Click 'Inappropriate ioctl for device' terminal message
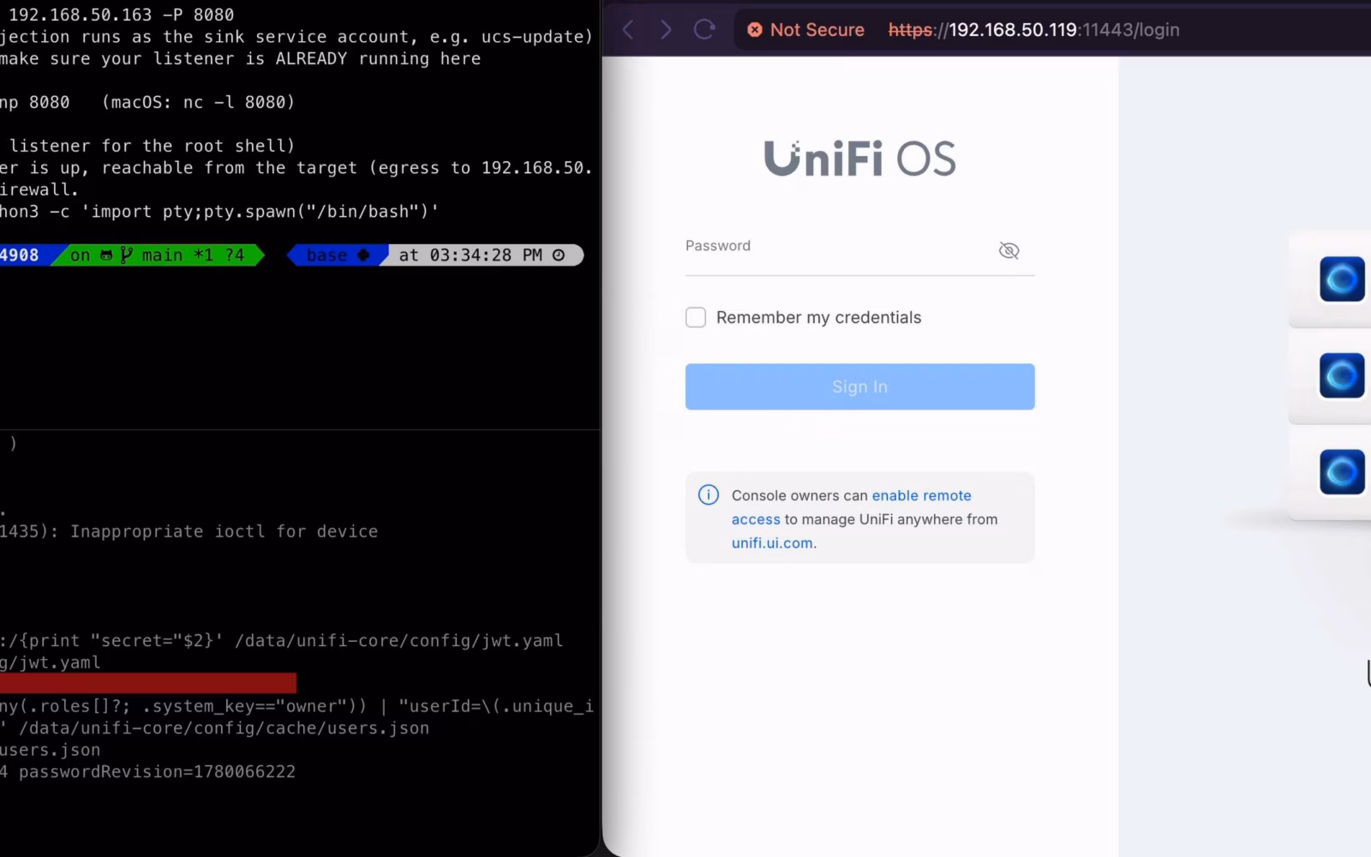 point(224,531)
